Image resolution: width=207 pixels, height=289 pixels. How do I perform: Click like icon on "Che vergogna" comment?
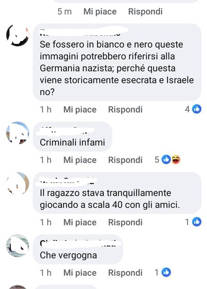[166, 272]
